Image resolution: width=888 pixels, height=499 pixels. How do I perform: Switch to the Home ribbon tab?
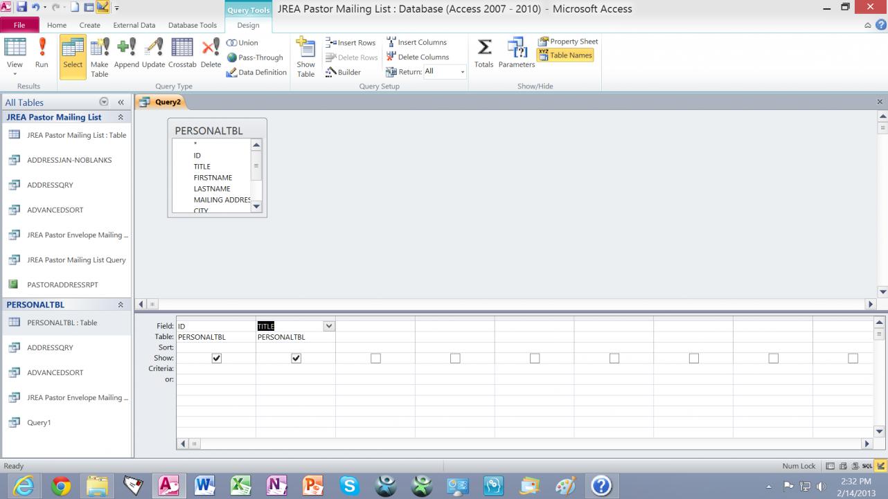[x=57, y=26]
